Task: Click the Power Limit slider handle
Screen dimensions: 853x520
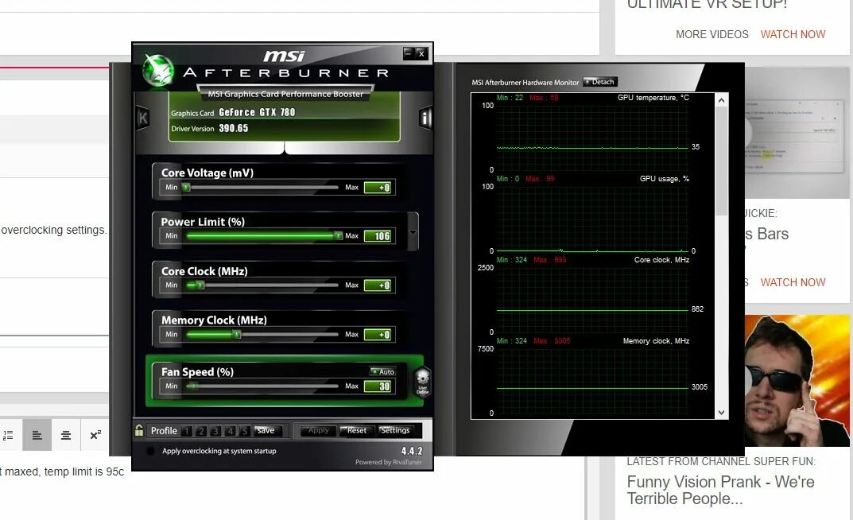Action: click(338, 235)
